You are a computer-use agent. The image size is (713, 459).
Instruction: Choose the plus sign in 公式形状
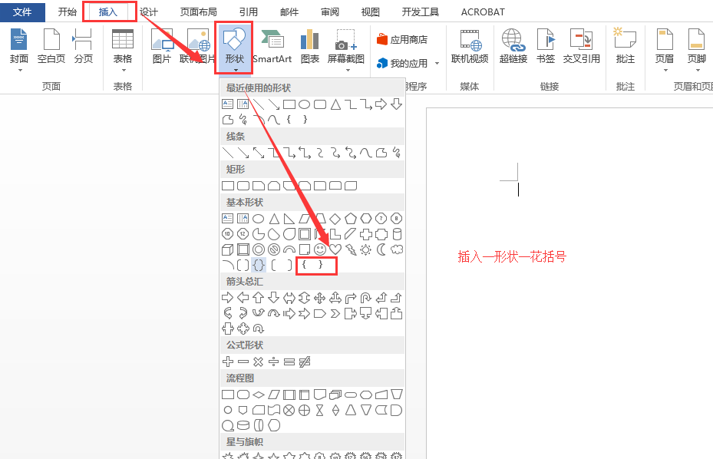click(x=228, y=362)
